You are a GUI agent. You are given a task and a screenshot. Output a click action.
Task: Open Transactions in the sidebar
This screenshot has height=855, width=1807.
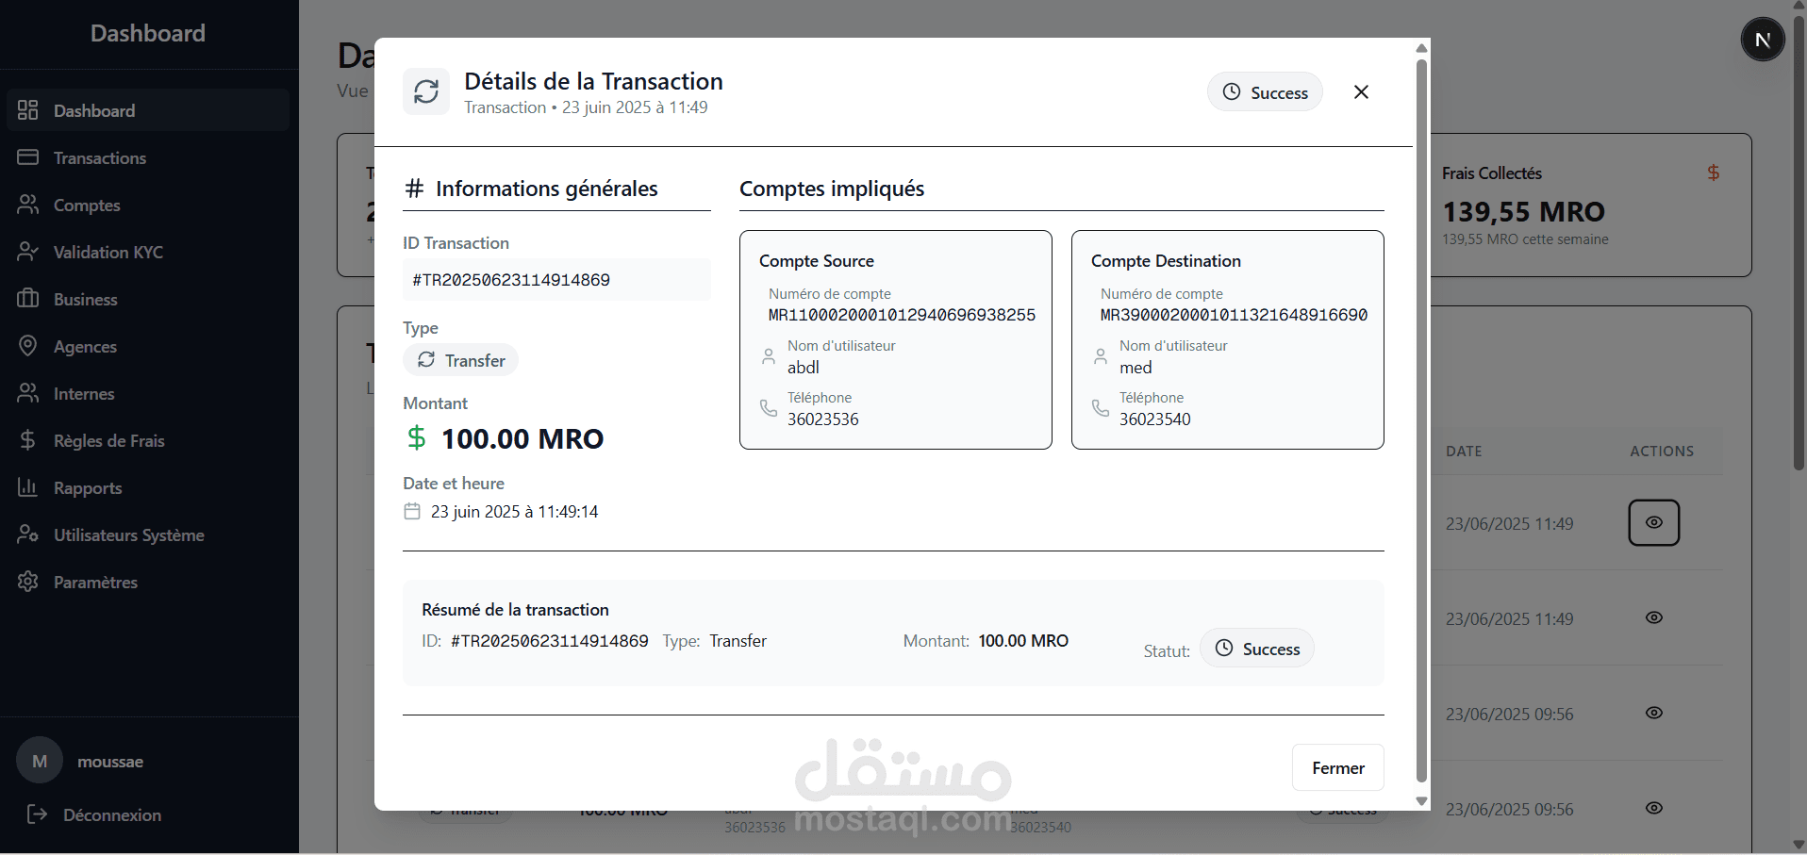(x=148, y=157)
